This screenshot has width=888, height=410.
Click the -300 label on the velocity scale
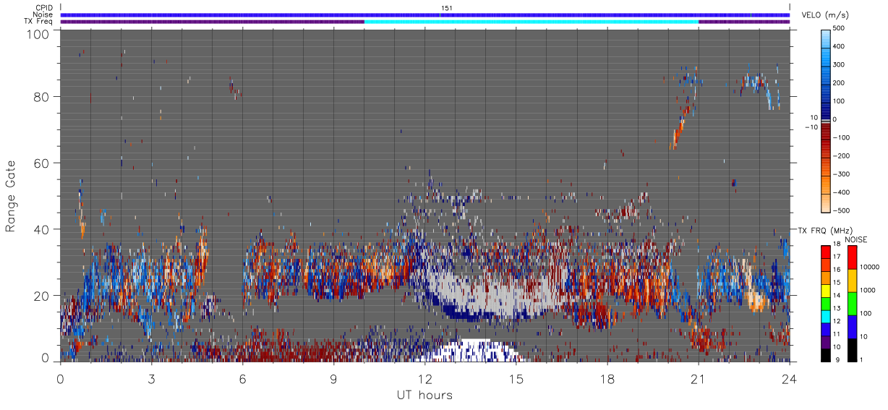[842, 174]
